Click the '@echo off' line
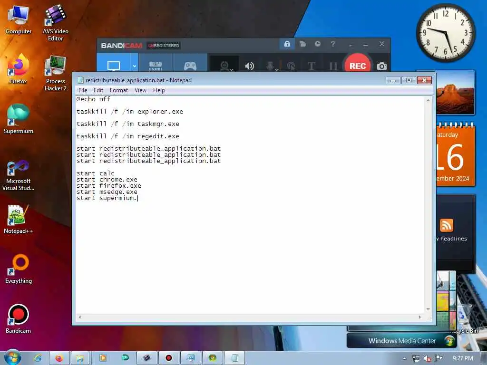 click(94, 99)
